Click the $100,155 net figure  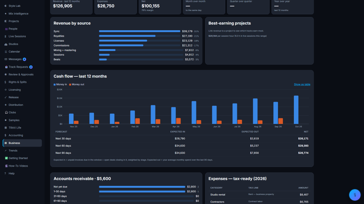pyautogui.click(x=151, y=6)
